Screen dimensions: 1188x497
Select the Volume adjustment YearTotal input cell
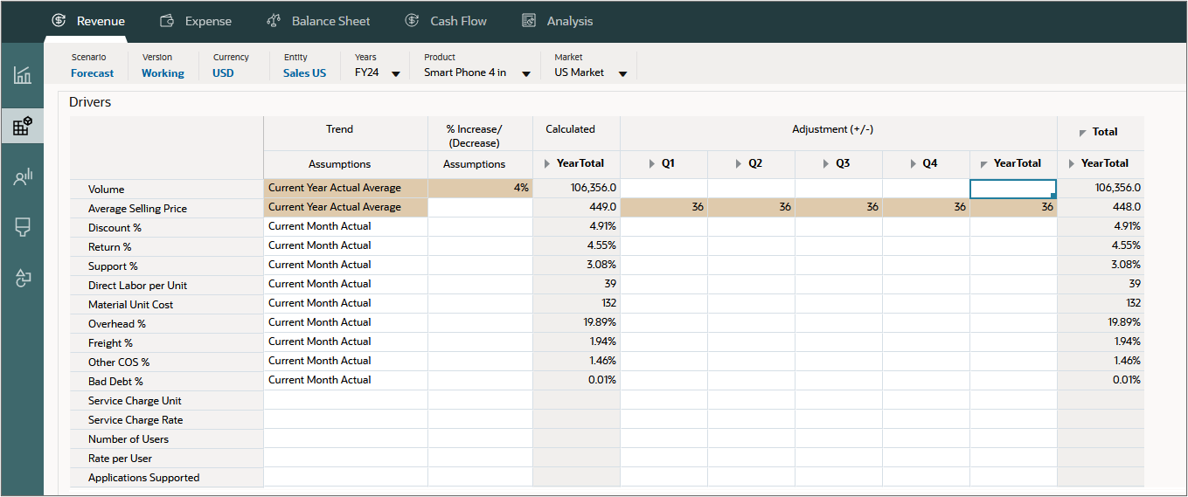click(x=1013, y=188)
